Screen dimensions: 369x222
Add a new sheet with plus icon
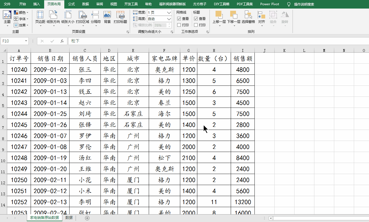(87, 218)
